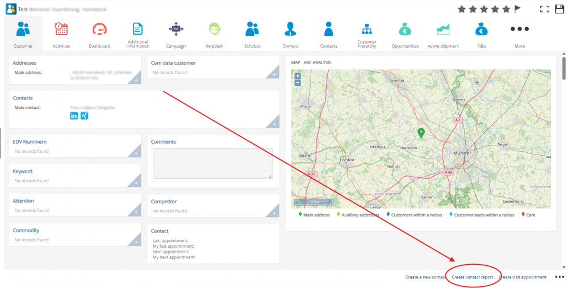Screen dimensions: 568x288
Task: Open the Dashboard gauge icon
Action: point(99,29)
